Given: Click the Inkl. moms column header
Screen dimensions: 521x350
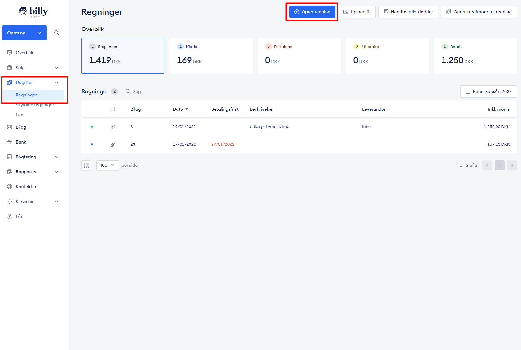Looking at the screenshot, I should [499, 109].
